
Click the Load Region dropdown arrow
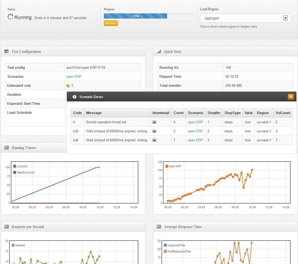click(x=285, y=18)
